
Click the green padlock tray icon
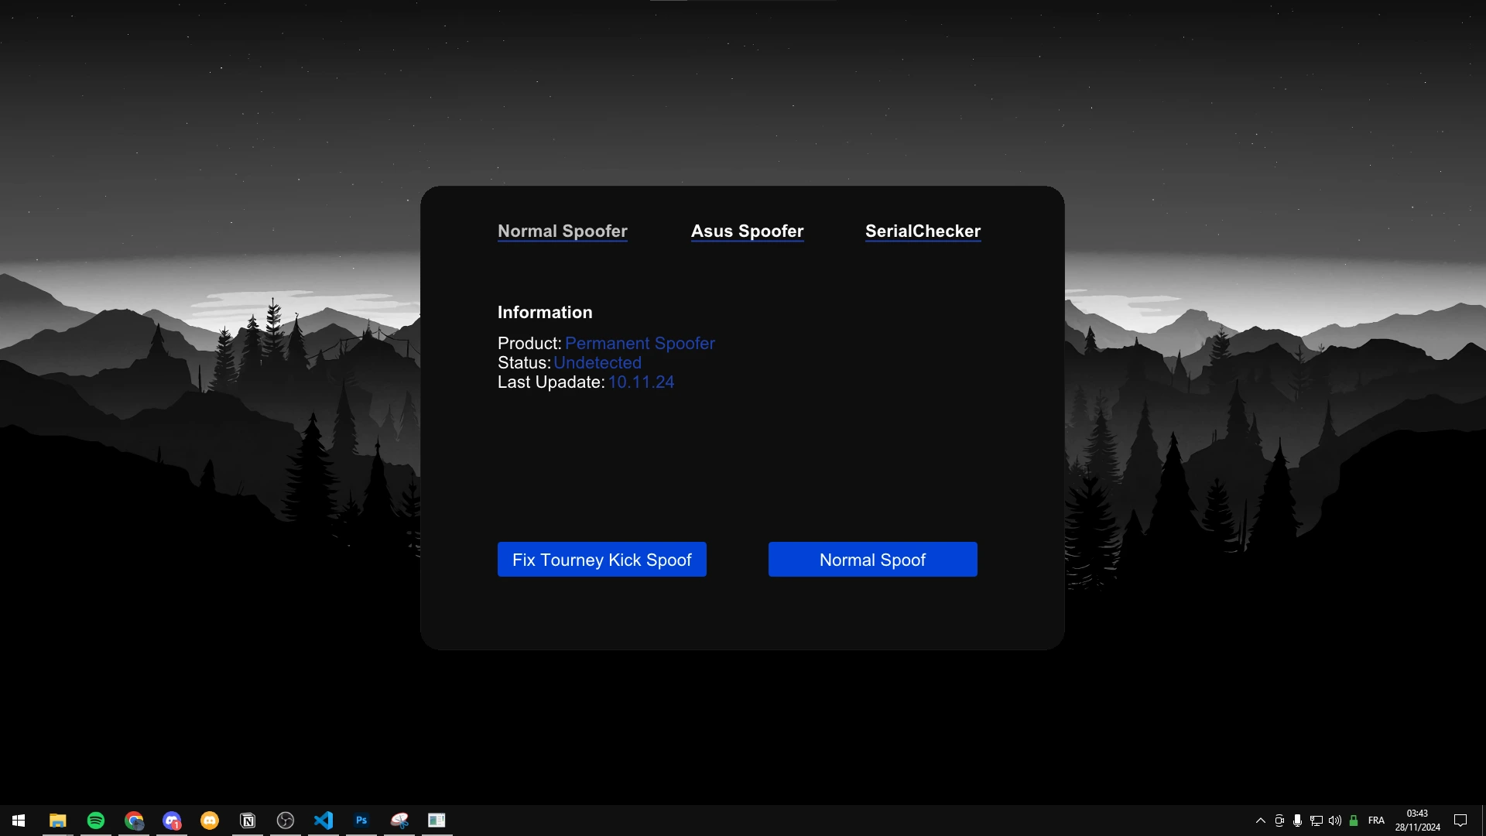[1354, 821]
